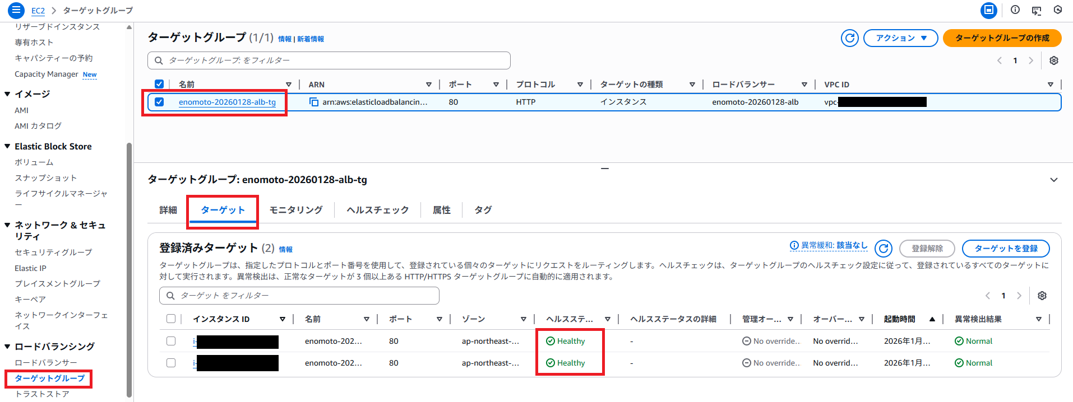Viewport: 1073px width, 402px height.
Task: Refresh the registered targets list
Action: coord(884,249)
